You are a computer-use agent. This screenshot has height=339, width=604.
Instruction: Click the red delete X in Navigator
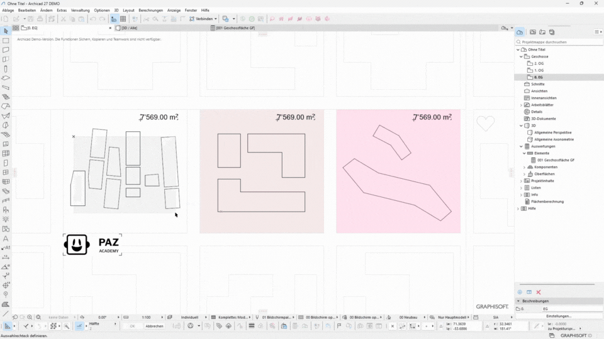pyautogui.click(x=539, y=292)
